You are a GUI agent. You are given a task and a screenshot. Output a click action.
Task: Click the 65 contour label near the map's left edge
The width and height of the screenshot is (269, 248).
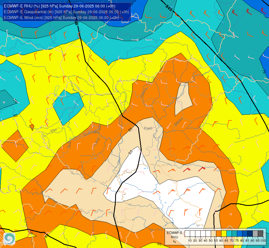tap(15, 115)
